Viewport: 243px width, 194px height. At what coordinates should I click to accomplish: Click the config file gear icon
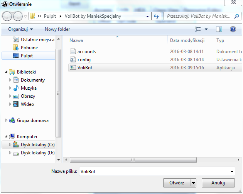click(73, 60)
